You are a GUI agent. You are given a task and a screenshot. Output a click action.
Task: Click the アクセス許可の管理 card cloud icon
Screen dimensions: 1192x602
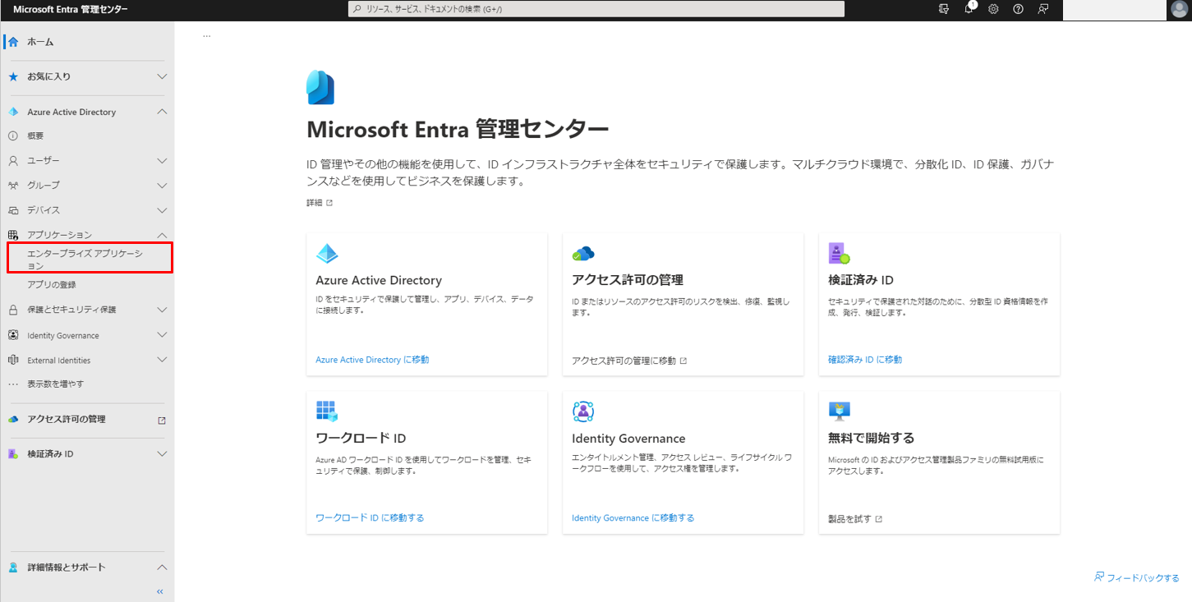pos(583,254)
